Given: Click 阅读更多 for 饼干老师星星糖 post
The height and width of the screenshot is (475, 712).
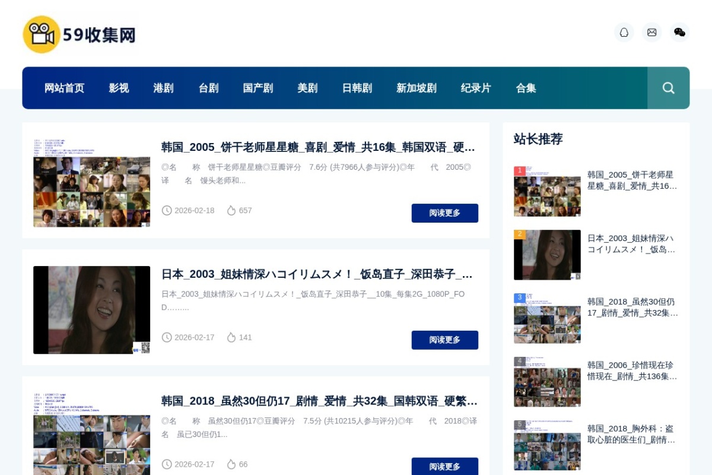Looking at the screenshot, I should [445, 213].
